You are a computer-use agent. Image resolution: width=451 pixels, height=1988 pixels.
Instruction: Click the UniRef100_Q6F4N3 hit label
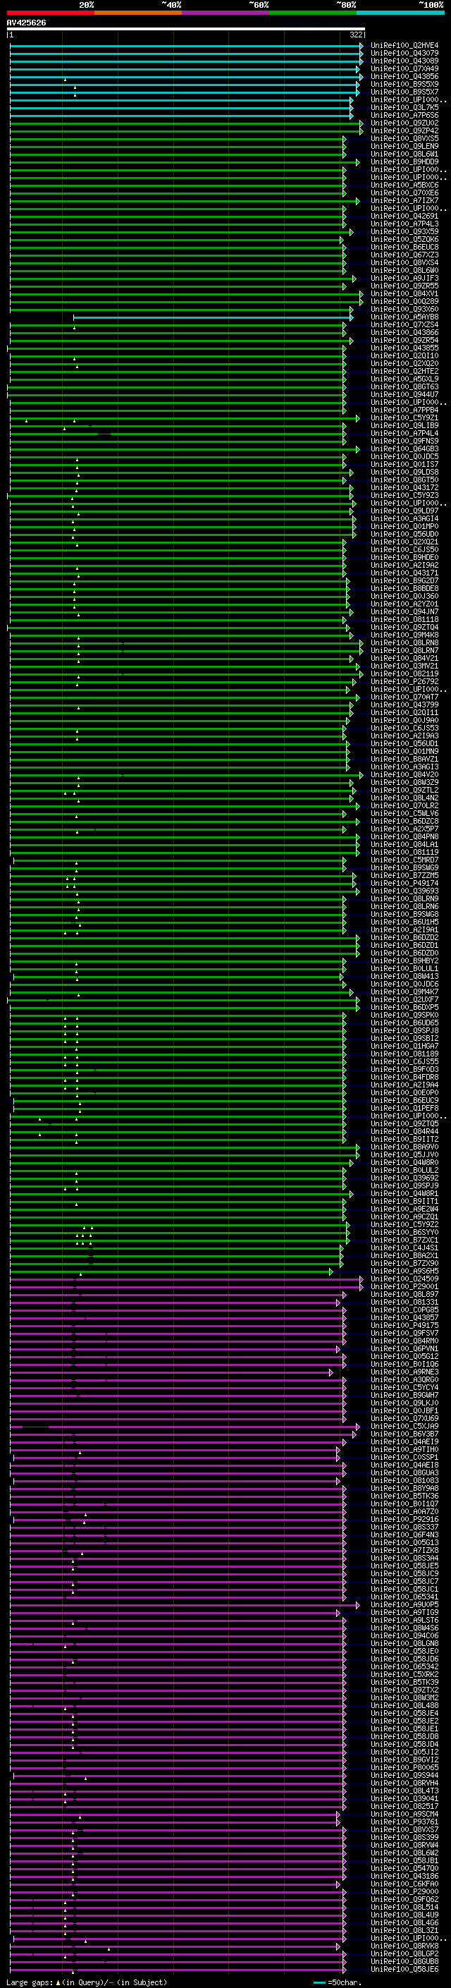404,1535
